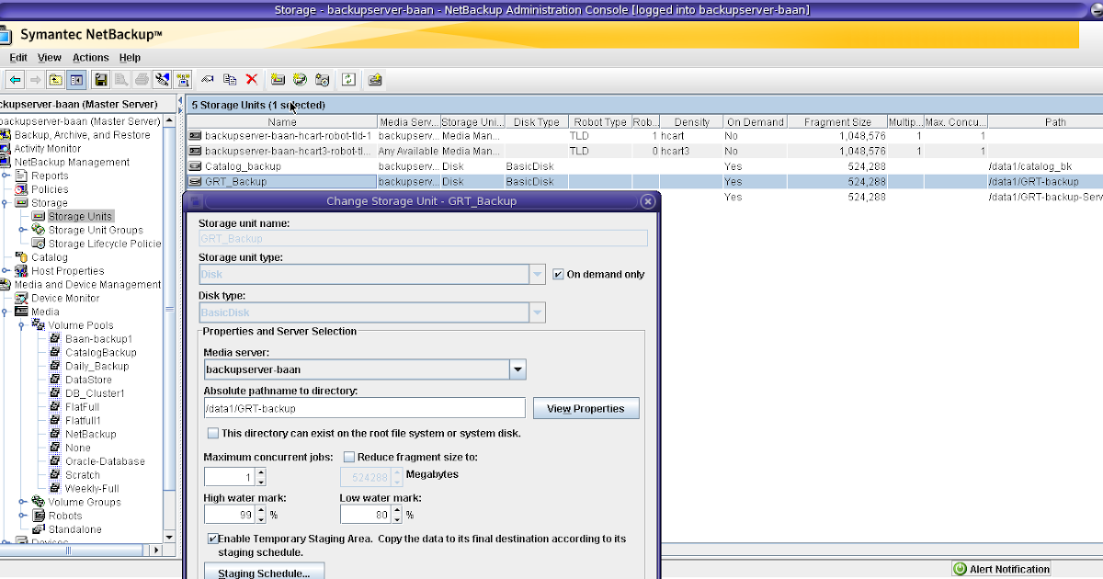The width and height of the screenshot is (1103, 579).
Task: Expand the Storage Unit Groups node
Action: click(x=23, y=230)
